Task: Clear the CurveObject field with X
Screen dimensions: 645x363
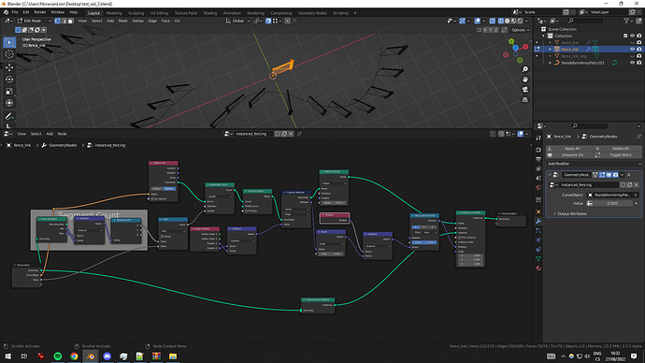Action: point(636,195)
